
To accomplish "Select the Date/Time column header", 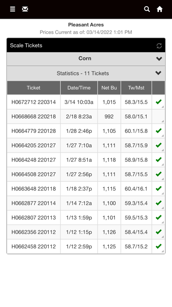I will [x=79, y=88].
